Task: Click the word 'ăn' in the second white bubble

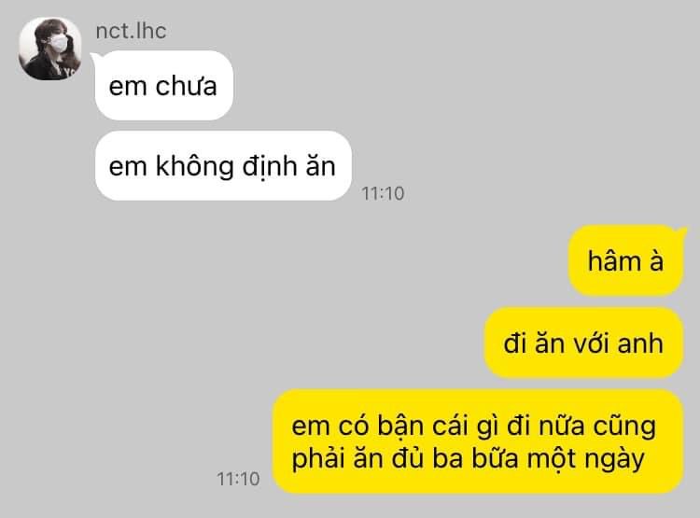Action: click(x=320, y=165)
